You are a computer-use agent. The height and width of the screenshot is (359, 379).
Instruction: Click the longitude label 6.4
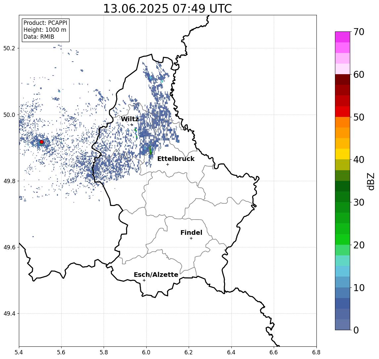[x=231, y=352]
